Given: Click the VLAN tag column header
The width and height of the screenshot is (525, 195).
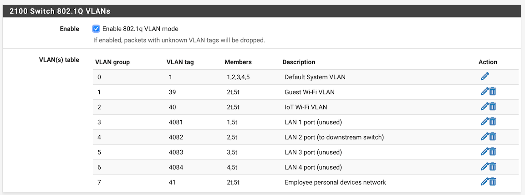Looking at the screenshot, I should pos(180,62).
